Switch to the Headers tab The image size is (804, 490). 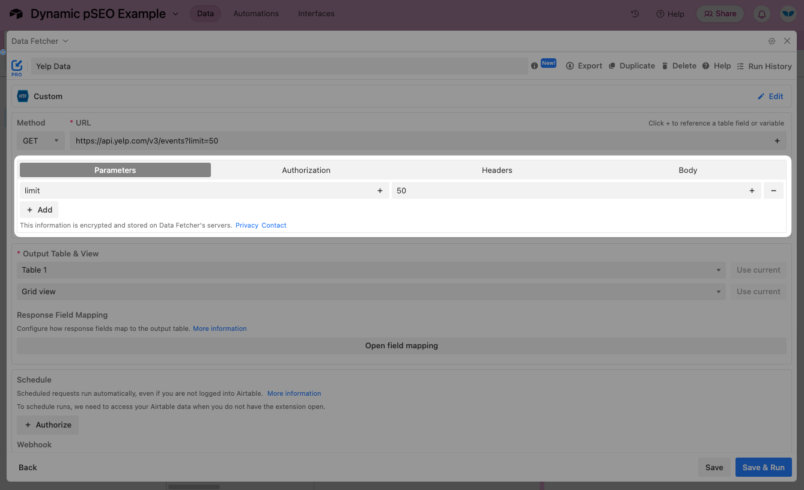[x=497, y=170]
